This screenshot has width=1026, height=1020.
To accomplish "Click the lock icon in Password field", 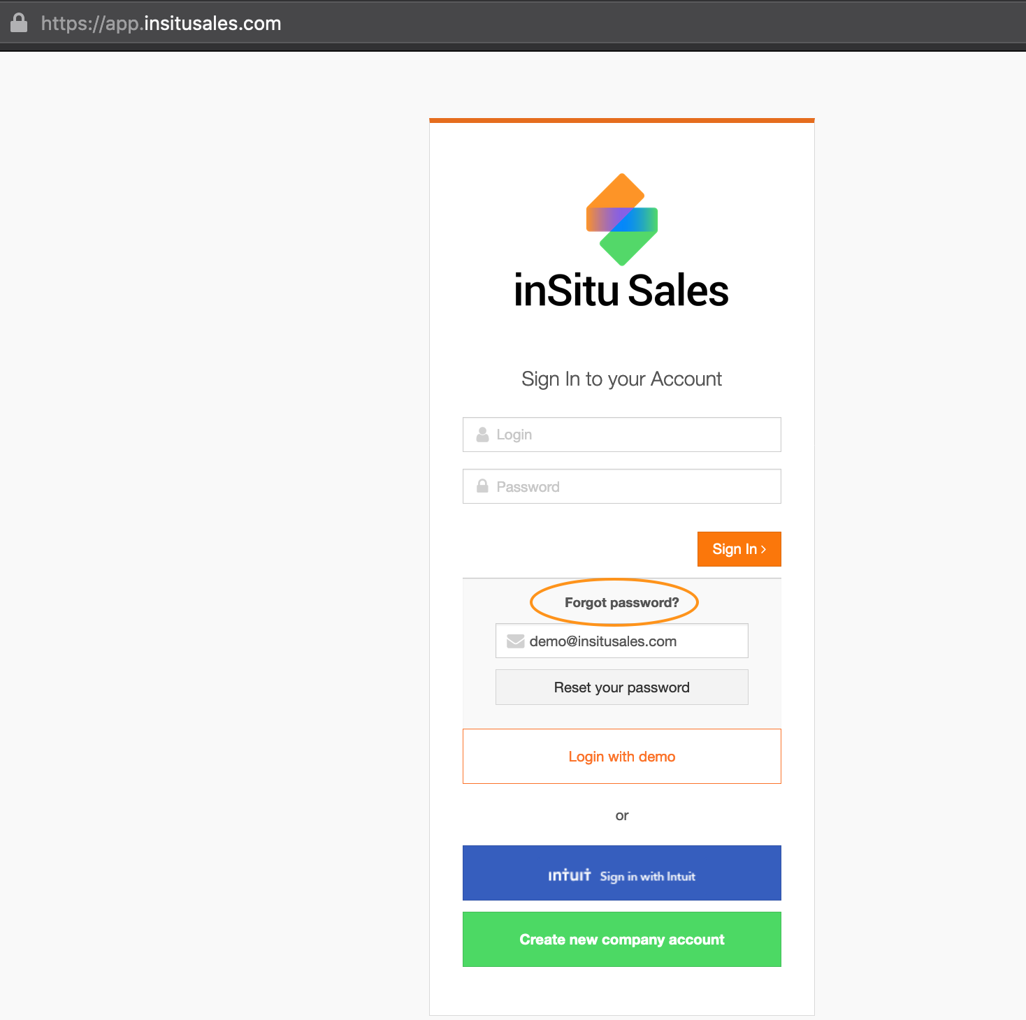I will (x=482, y=486).
